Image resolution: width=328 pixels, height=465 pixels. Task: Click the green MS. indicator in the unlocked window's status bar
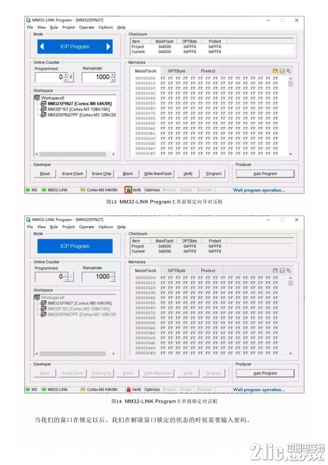pos(28,190)
